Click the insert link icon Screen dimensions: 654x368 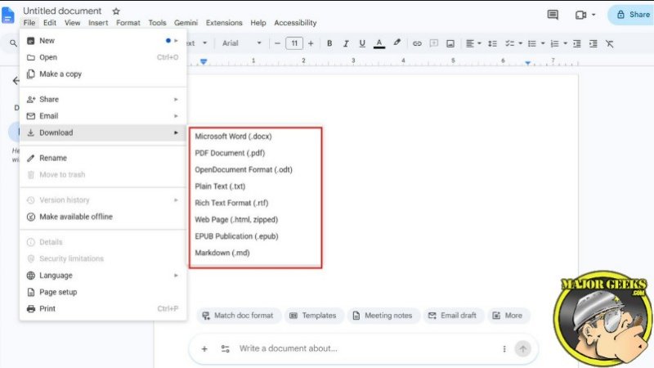click(417, 43)
